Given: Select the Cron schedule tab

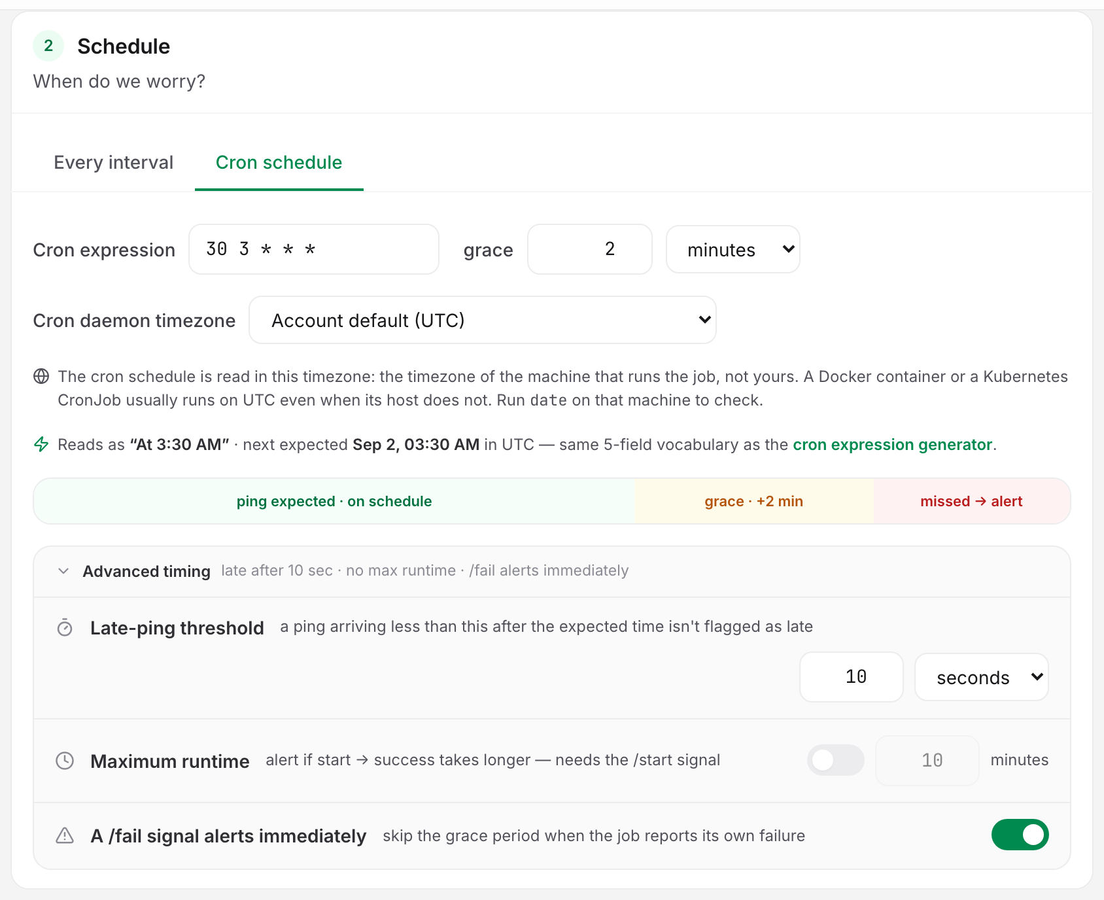Looking at the screenshot, I should pyautogui.click(x=279, y=162).
